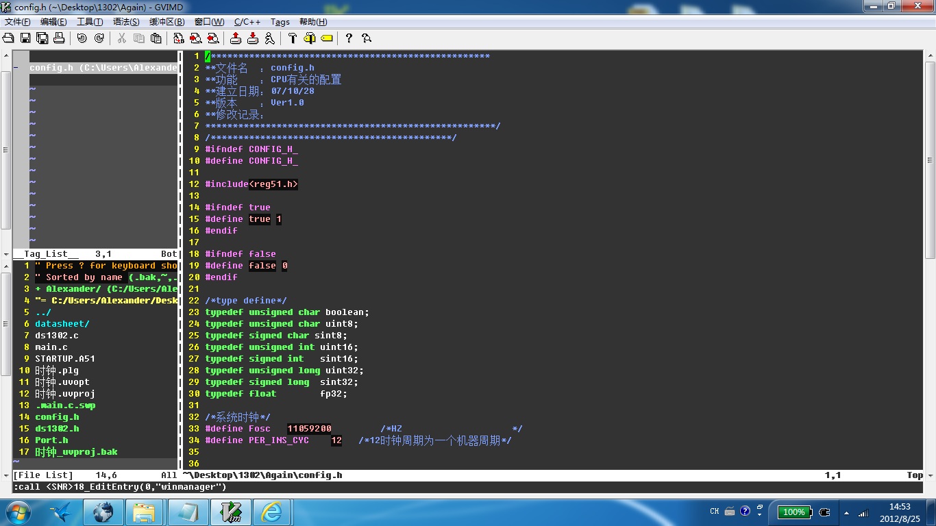The image size is (936, 526).
Task: Select ds1302.c in the file list
Action: point(57,336)
